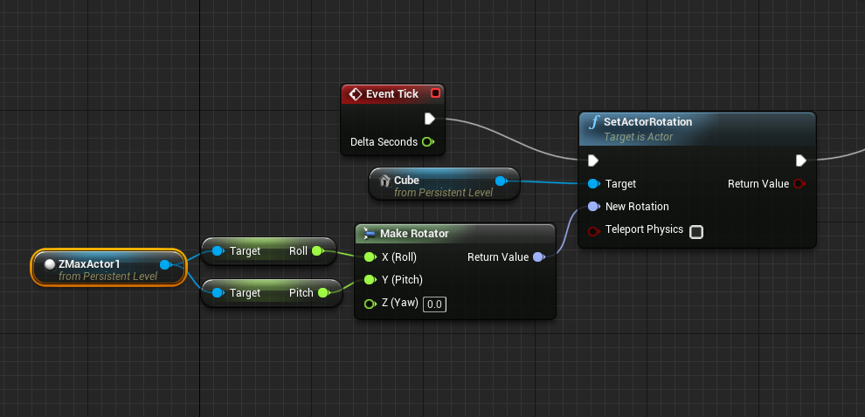Select the SetActorRotation node title
Image resolution: width=865 pixels, height=417 pixels.
pos(647,122)
